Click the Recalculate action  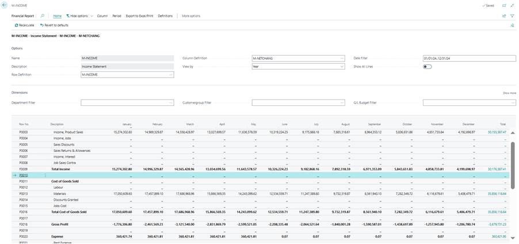(24, 25)
